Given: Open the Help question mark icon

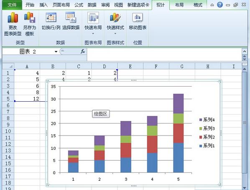Looking at the screenshot, I should pos(220,5).
